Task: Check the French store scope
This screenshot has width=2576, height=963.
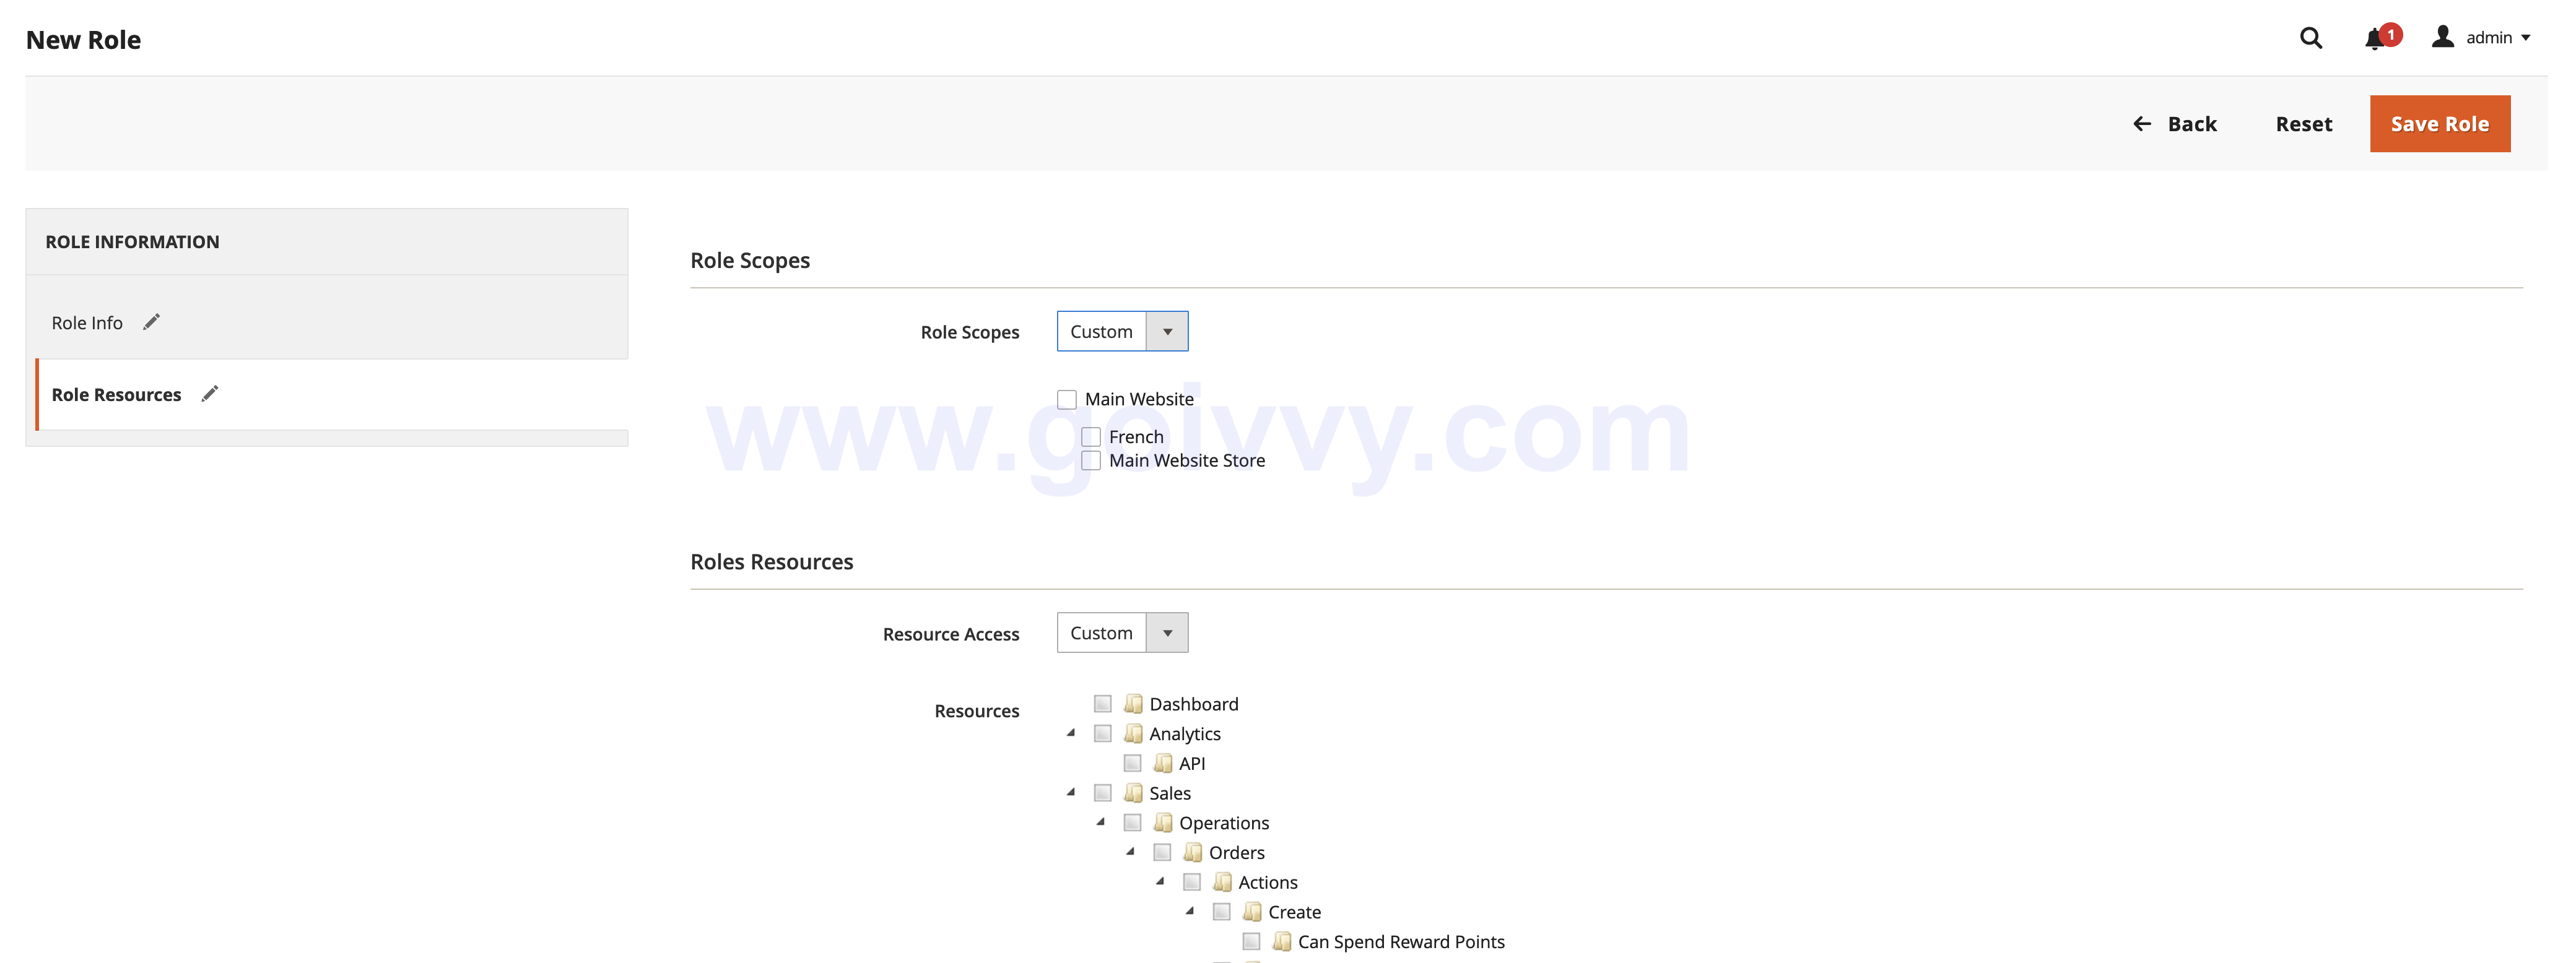Action: point(1090,436)
